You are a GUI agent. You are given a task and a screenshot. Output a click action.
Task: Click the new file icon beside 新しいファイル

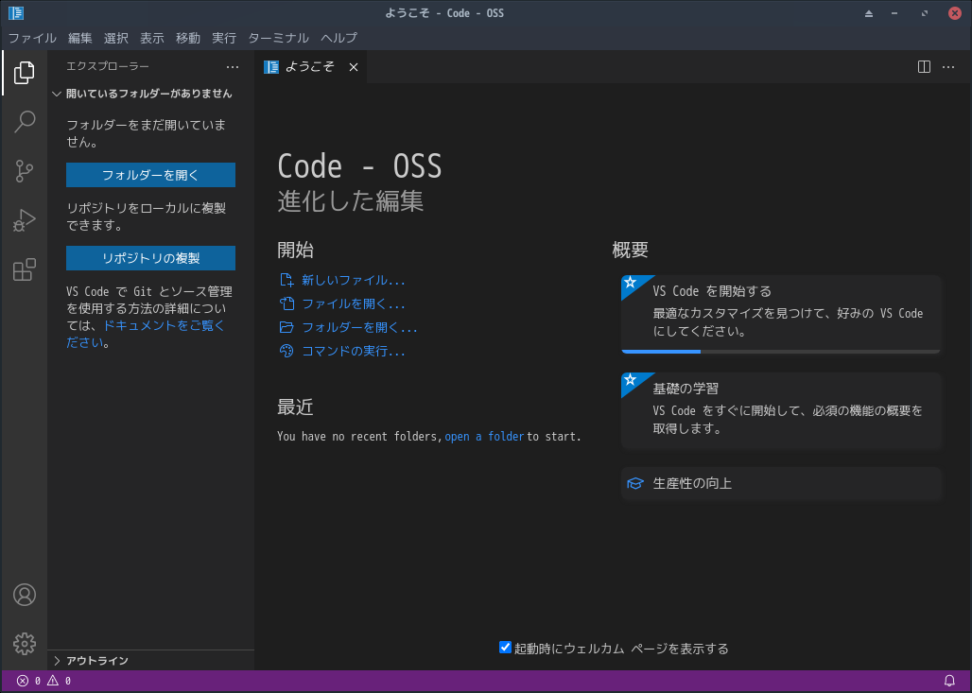pyautogui.click(x=286, y=280)
